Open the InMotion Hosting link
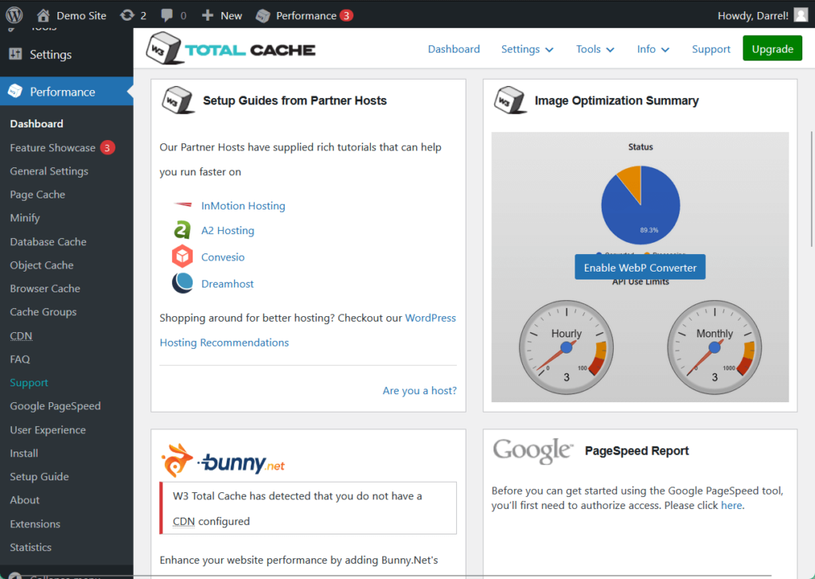This screenshot has width=815, height=579. click(244, 205)
